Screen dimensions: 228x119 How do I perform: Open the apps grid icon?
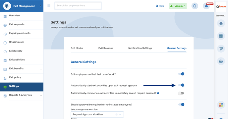pyautogui.click(x=221, y=36)
